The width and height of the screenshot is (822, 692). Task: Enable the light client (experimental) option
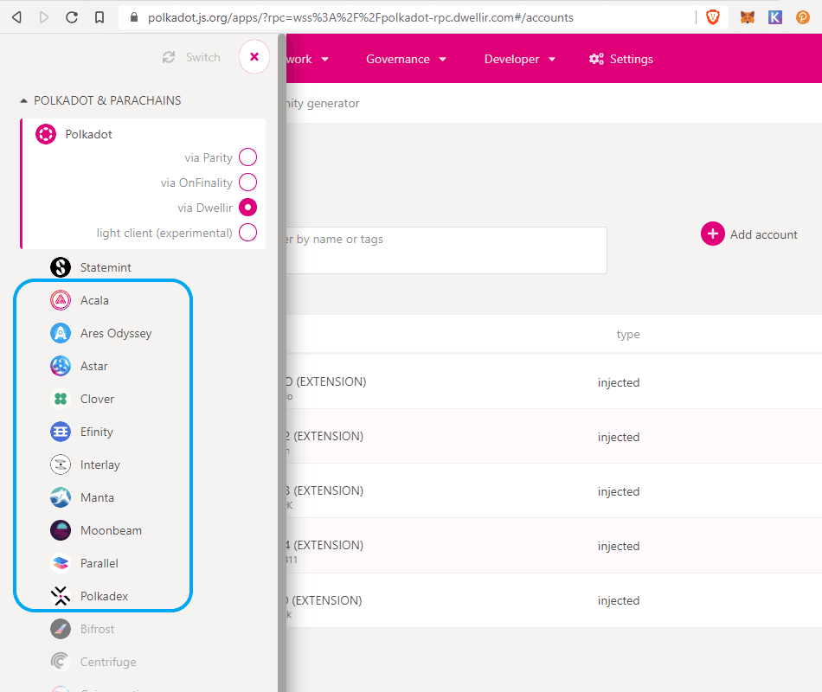[247, 233]
